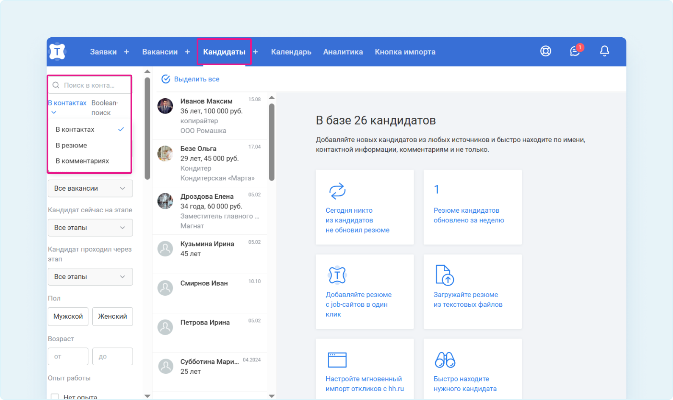Open the help lifebuoy icon
The width and height of the screenshot is (673, 400).
point(545,51)
